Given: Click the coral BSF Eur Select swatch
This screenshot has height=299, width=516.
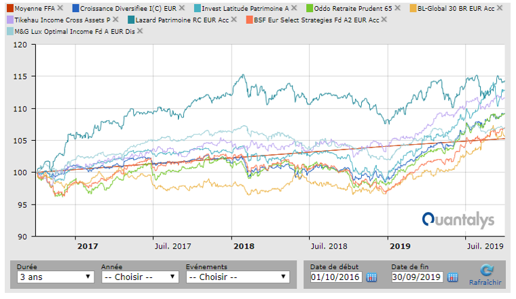Looking at the screenshot, I should point(249,20).
